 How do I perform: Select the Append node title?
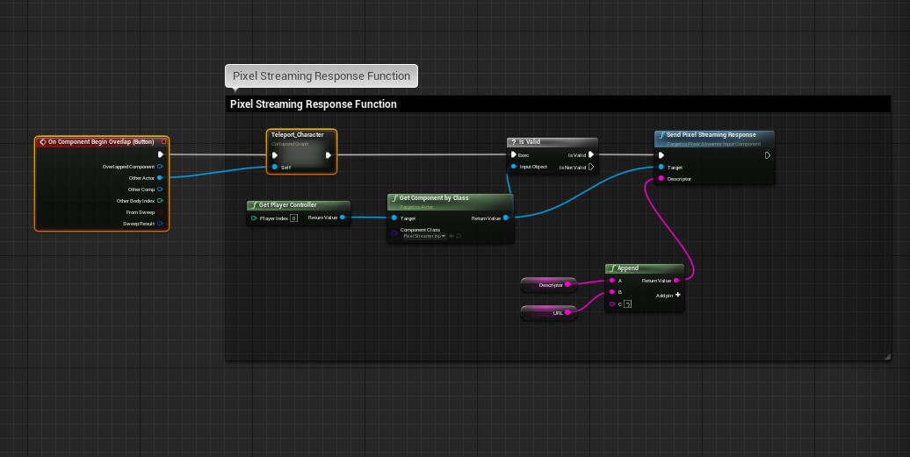pyautogui.click(x=628, y=268)
